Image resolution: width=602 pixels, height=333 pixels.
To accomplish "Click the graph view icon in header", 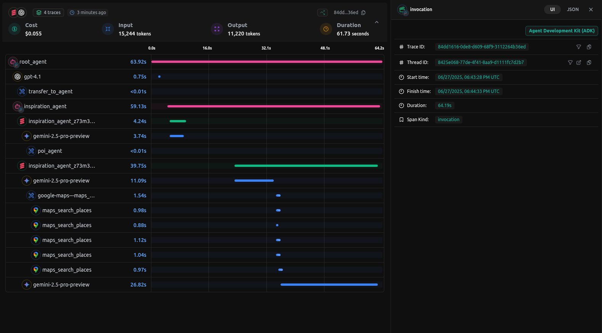I will (x=323, y=13).
